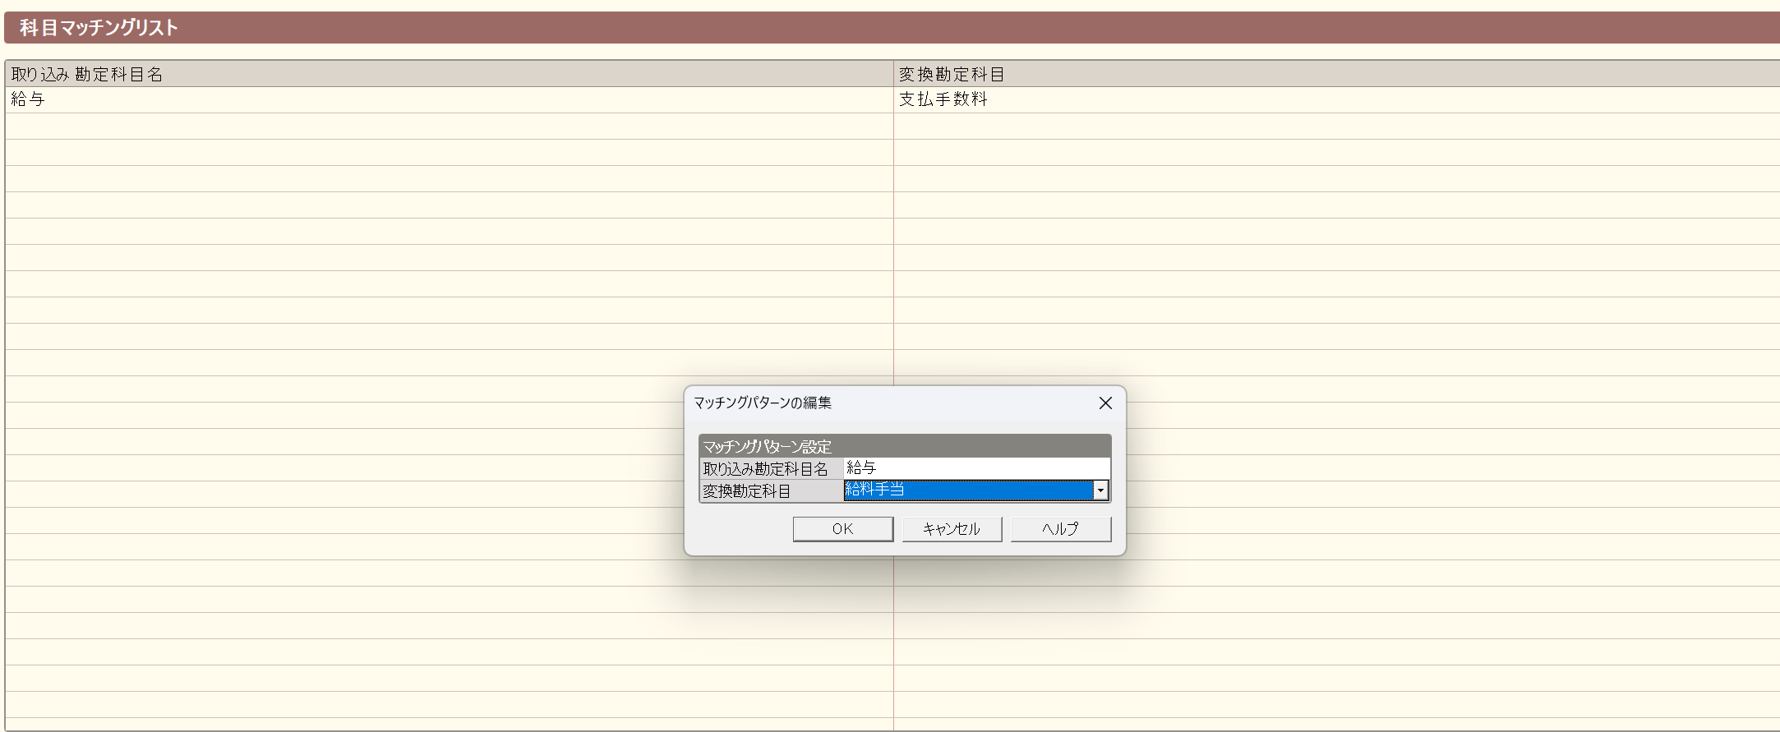Select the 給与 cell in the list

click(x=449, y=99)
